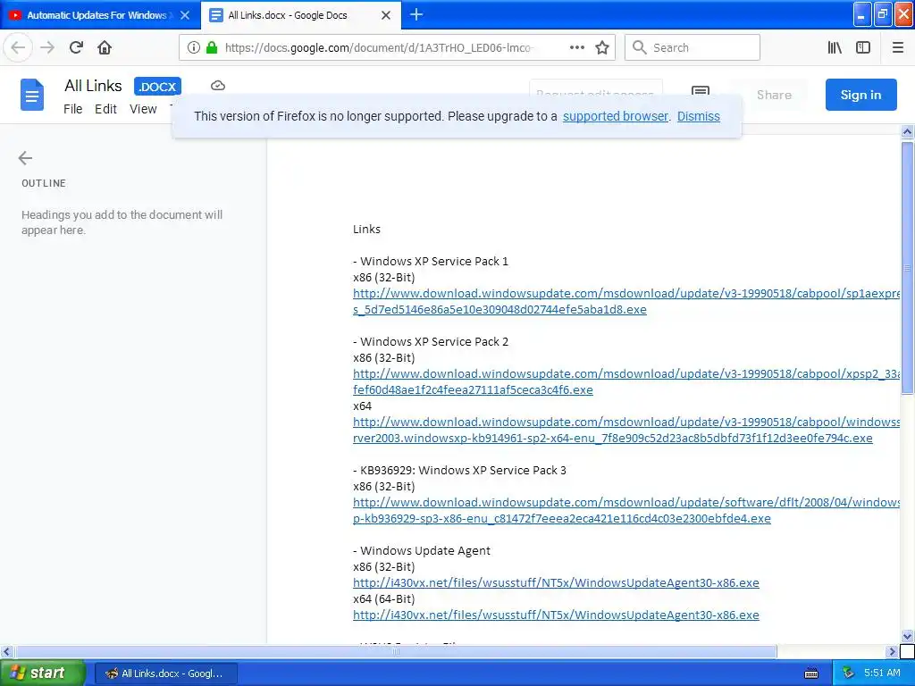
Task: Click the OUTLINE panel heading
Action: 44,183
